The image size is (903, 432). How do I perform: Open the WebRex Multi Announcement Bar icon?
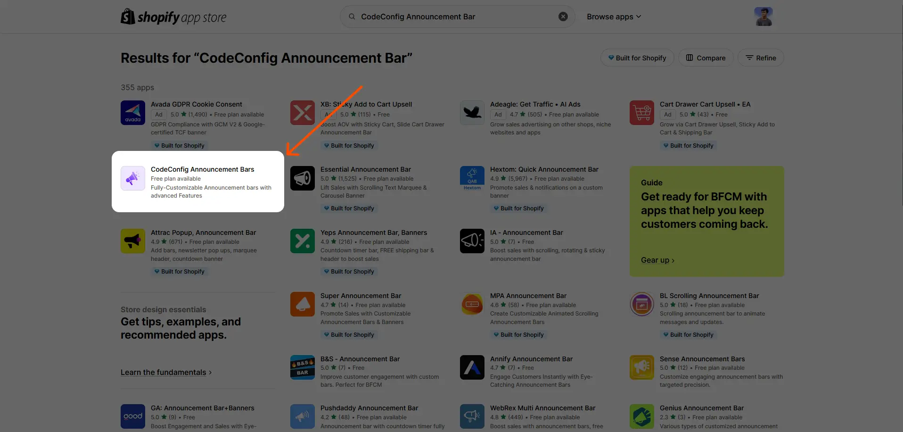coord(472,416)
